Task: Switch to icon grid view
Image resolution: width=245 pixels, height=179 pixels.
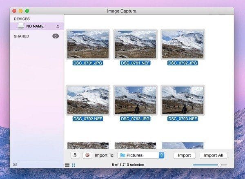Action: 73,165
